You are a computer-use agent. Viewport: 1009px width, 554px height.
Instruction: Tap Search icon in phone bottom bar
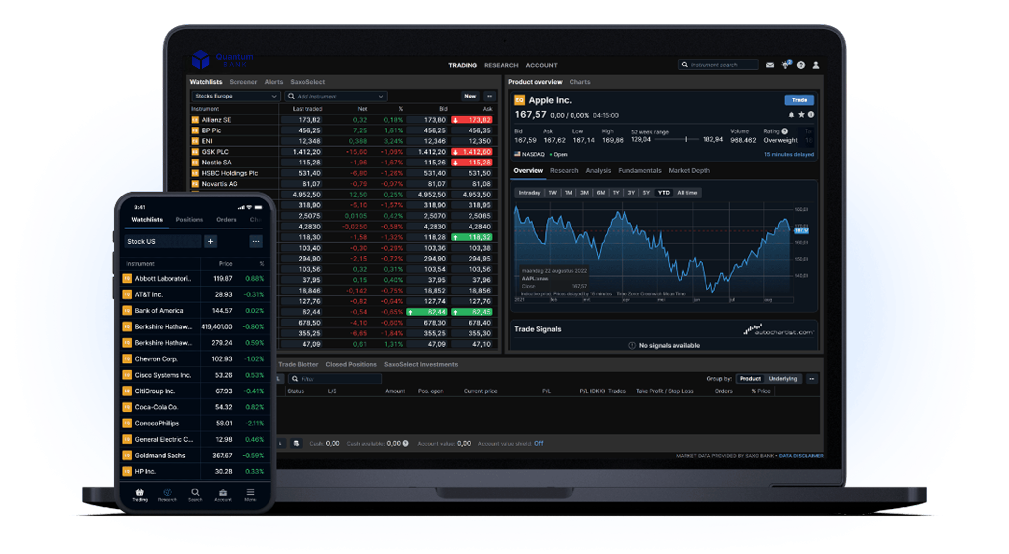click(195, 494)
